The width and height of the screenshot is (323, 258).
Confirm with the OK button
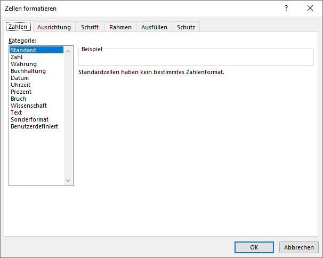click(x=254, y=247)
